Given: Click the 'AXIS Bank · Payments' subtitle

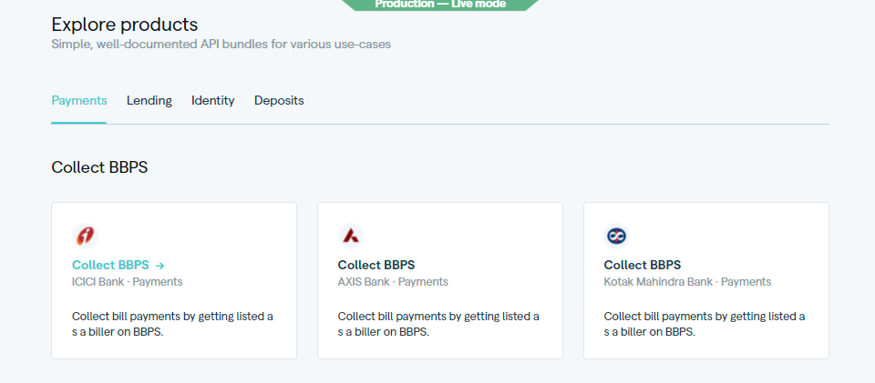Looking at the screenshot, I should pos(393,282).
